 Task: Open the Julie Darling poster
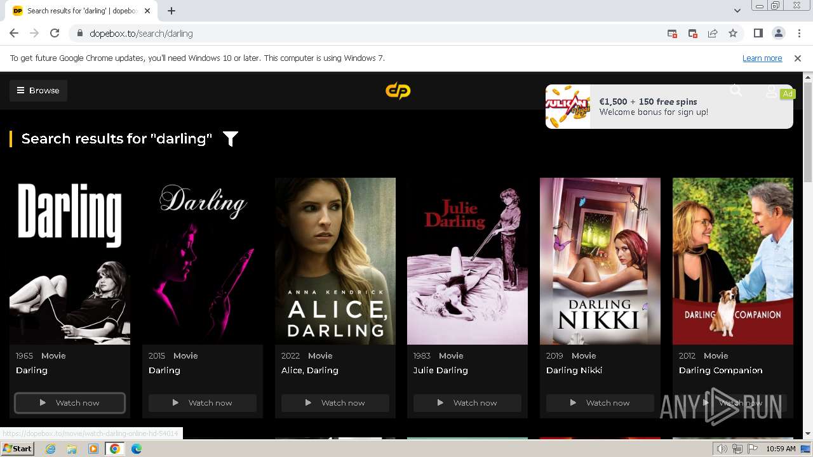click(x=467, y=261)
